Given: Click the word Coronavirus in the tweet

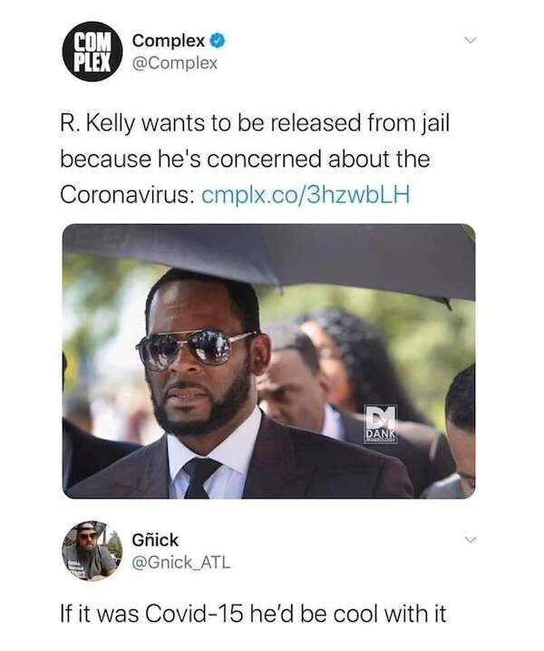Looking at the screenshot, I should [127, 194].
